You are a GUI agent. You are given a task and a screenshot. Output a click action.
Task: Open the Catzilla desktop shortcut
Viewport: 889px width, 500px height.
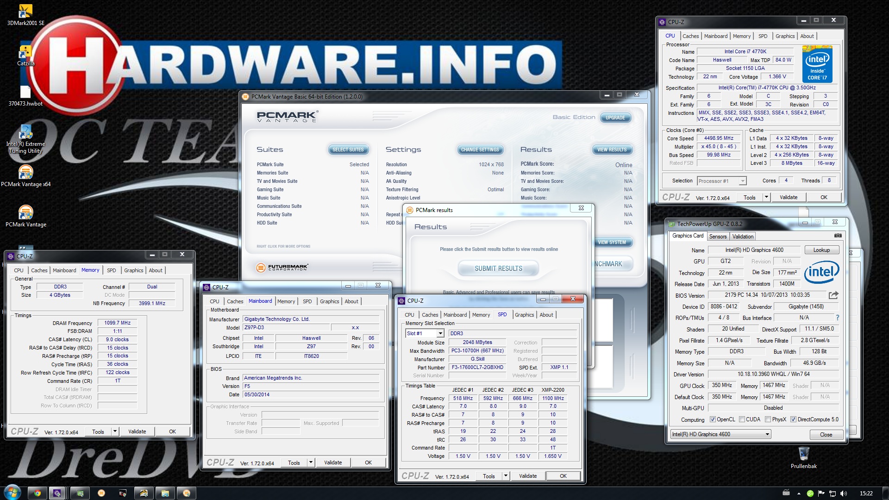(26, 56)
